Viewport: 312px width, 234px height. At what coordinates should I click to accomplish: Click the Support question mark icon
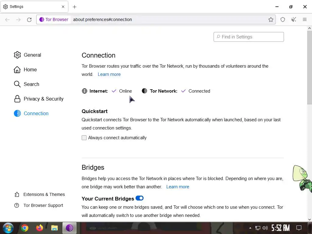point(17,205)
